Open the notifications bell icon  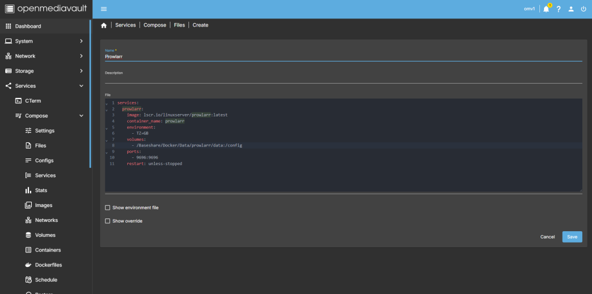tap(546, 9)
